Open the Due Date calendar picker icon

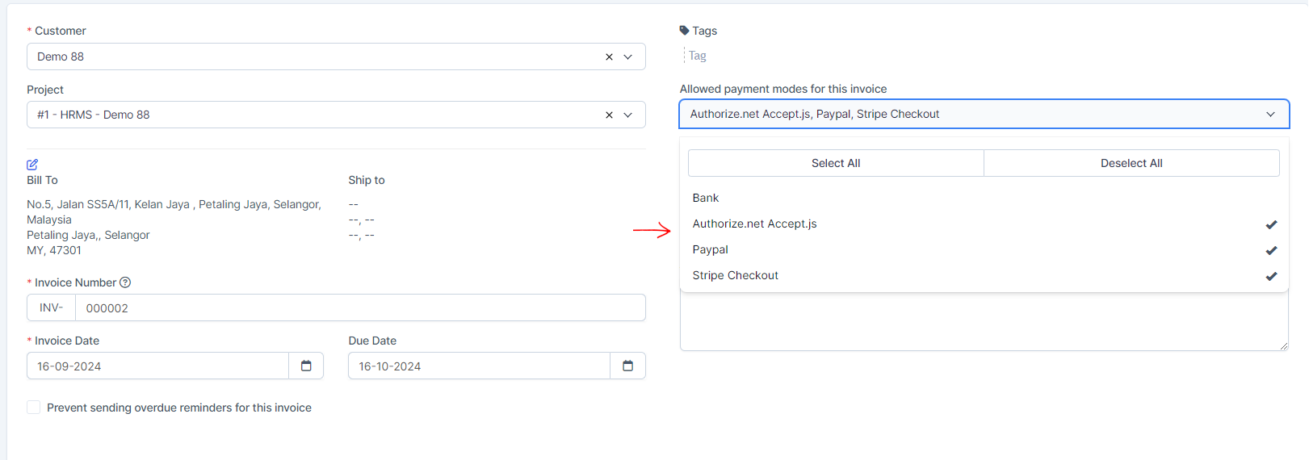627,366
